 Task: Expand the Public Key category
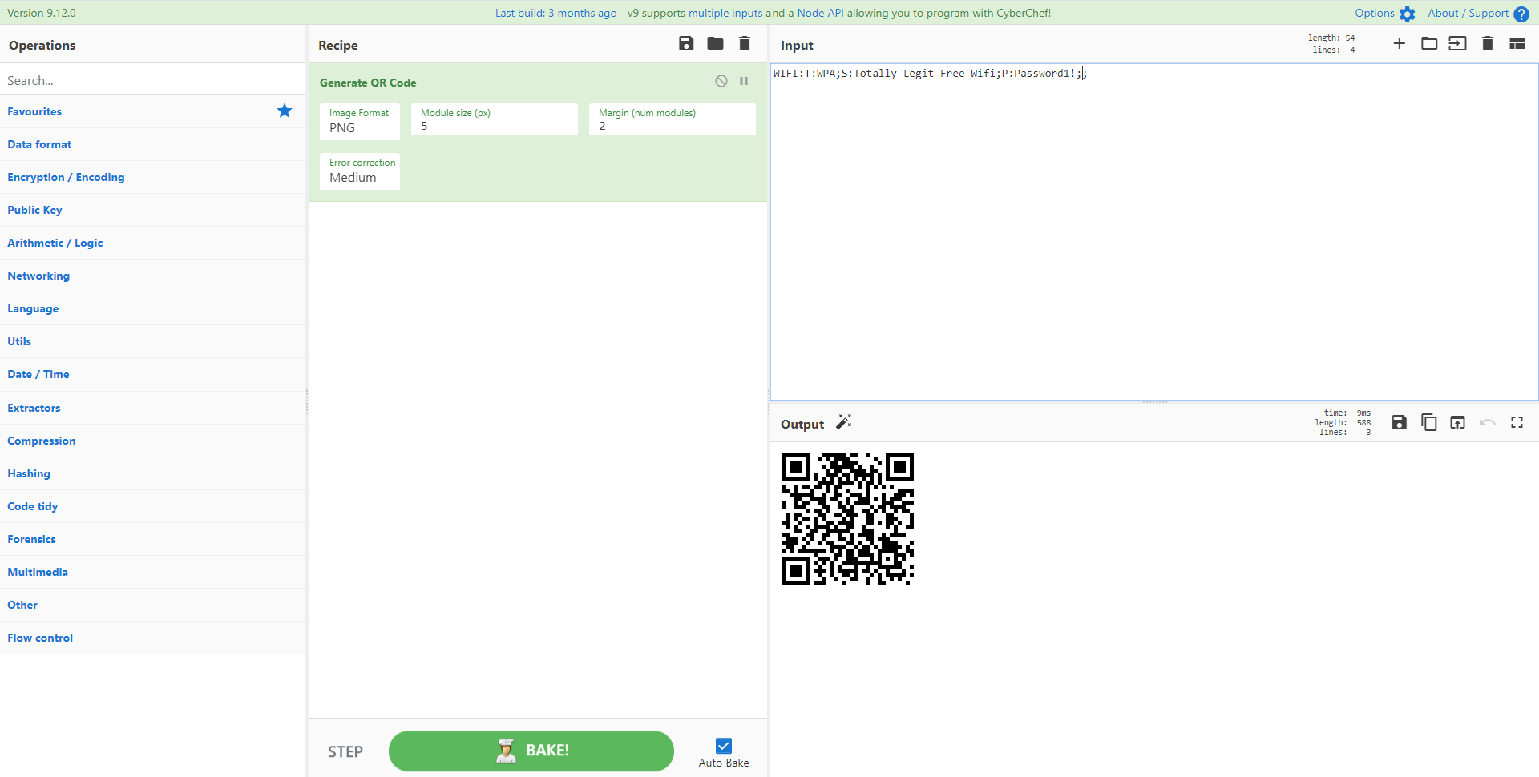[152, 210]
